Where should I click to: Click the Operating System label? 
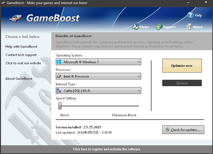(70, 55)
